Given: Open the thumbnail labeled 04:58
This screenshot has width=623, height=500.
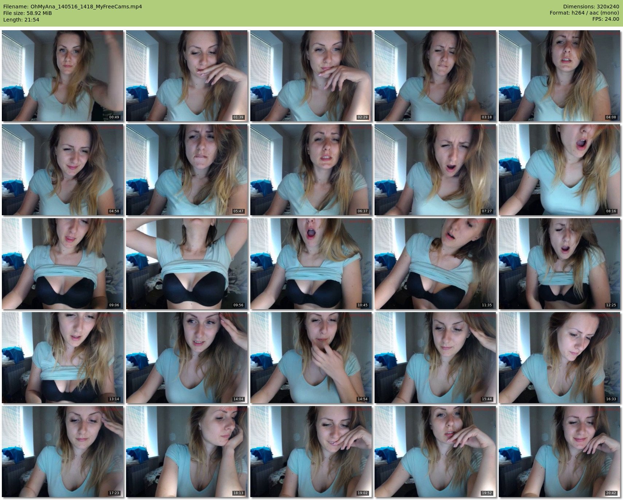Looking at the screenshot, I should (62, 170).
